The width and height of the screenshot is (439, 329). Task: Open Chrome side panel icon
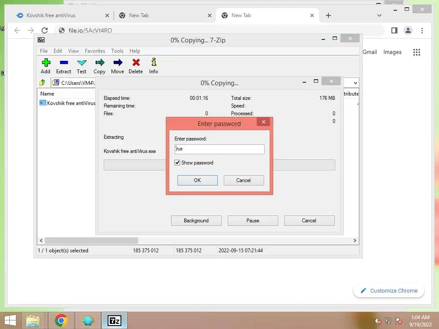[x=394, y=30]
